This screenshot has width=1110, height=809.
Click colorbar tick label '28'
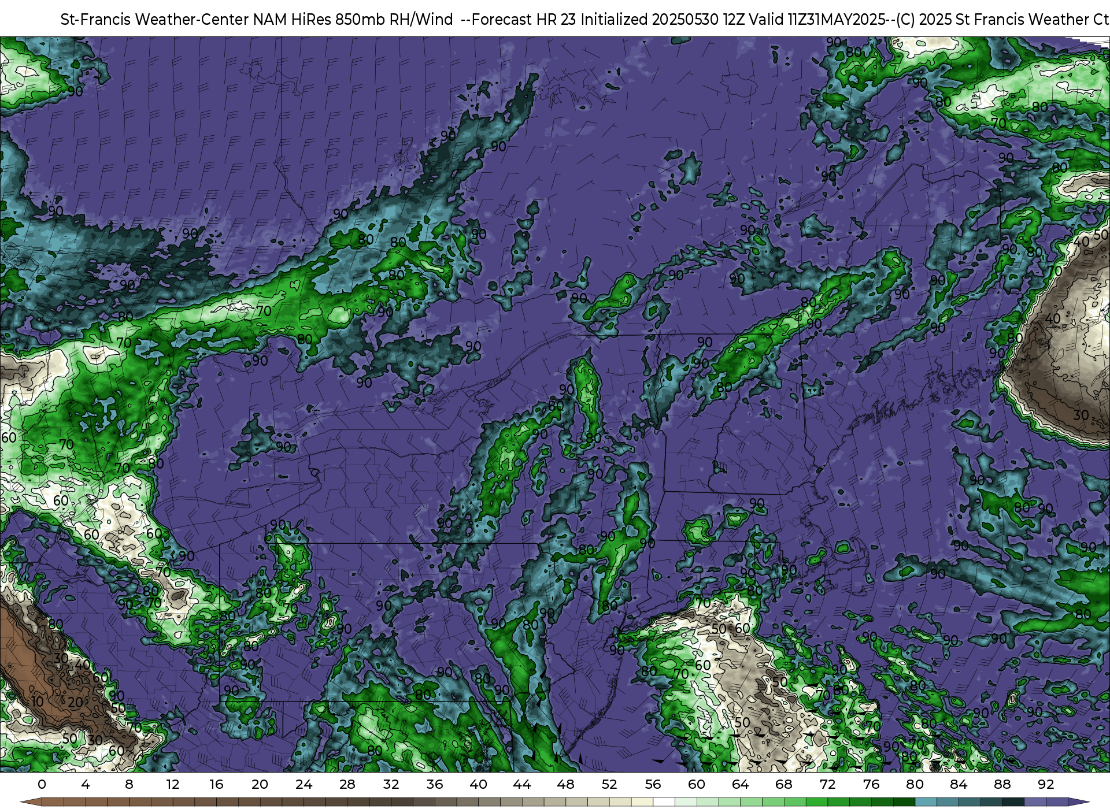(347, 784)
